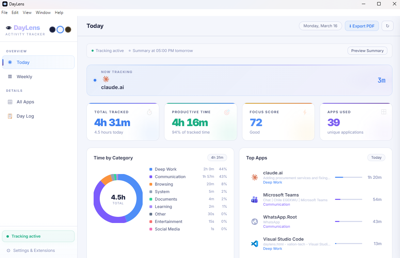Click the Settings & Extensions gear icon
Screen dimensions: 400x258
coord(9,251)
